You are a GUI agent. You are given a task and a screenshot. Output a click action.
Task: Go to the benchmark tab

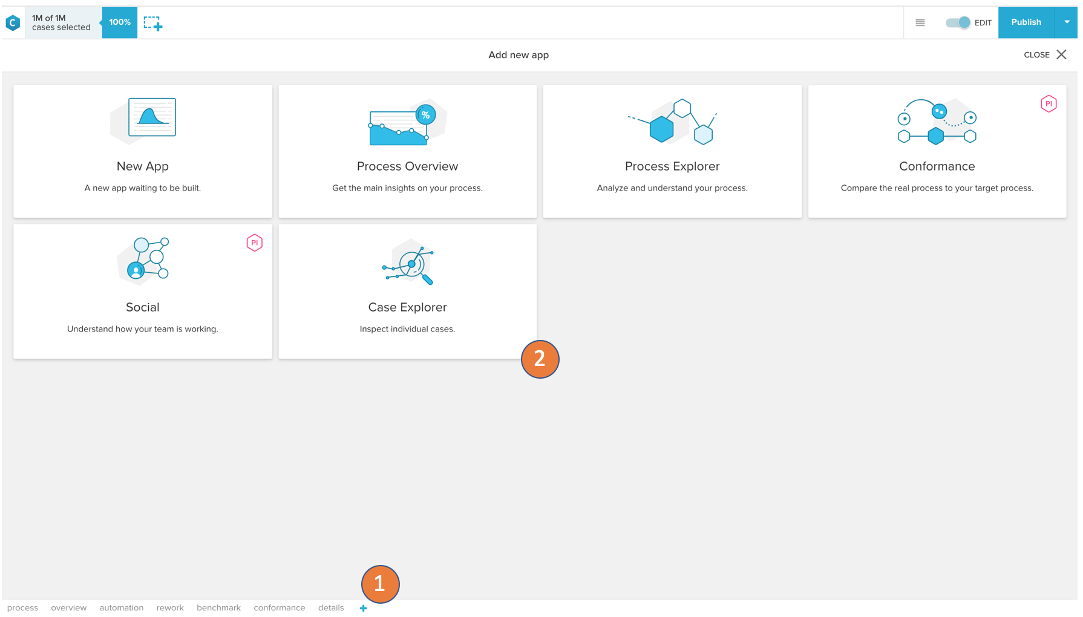(218, 608)
